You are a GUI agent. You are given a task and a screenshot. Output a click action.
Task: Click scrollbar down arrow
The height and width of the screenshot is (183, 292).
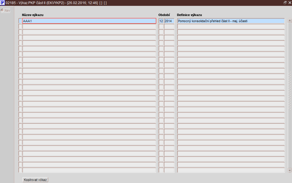pyautogui.click(x=289, y=170)
